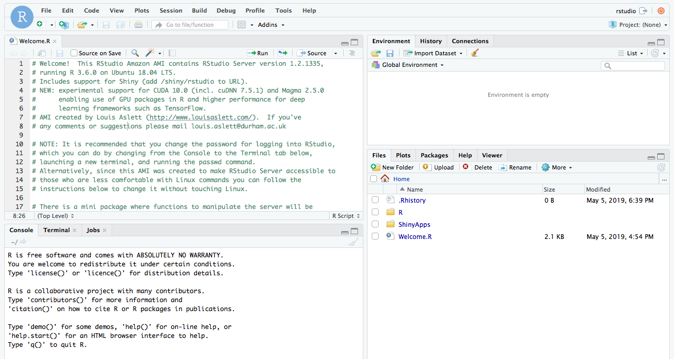Click the Create a Project icon
This screenshot has height=359, width=674.
pyautogui.click(x=64, y=25)
